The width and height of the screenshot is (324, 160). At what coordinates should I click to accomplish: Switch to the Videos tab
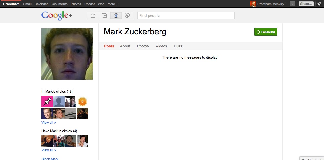(161, 46)
